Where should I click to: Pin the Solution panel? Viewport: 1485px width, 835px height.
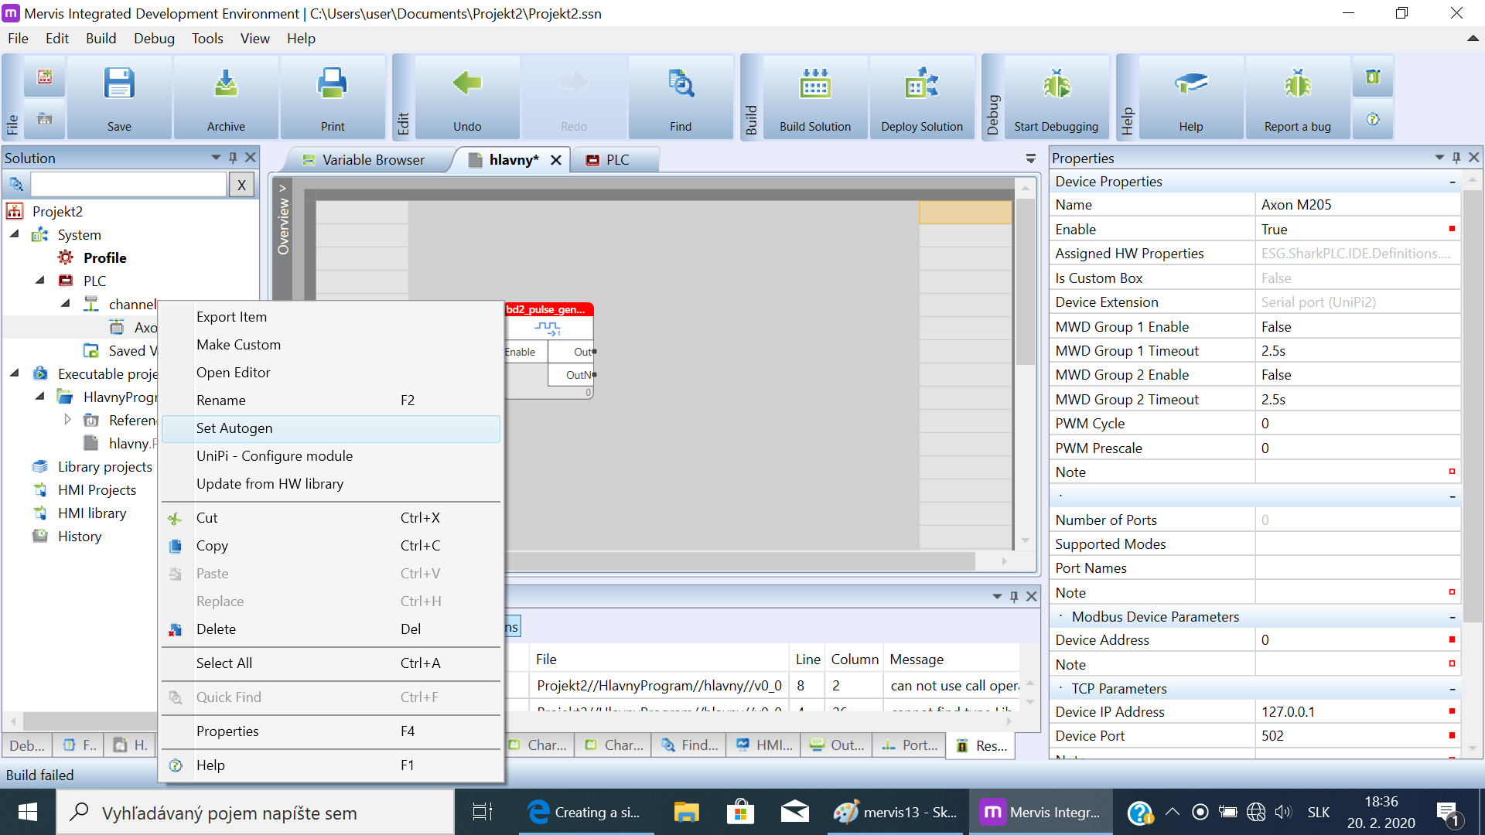click(233, 158)
